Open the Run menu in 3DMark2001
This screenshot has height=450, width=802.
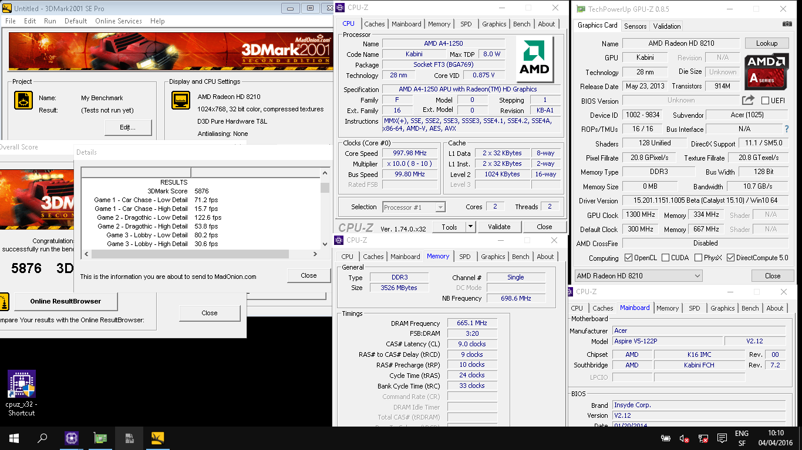50,21
